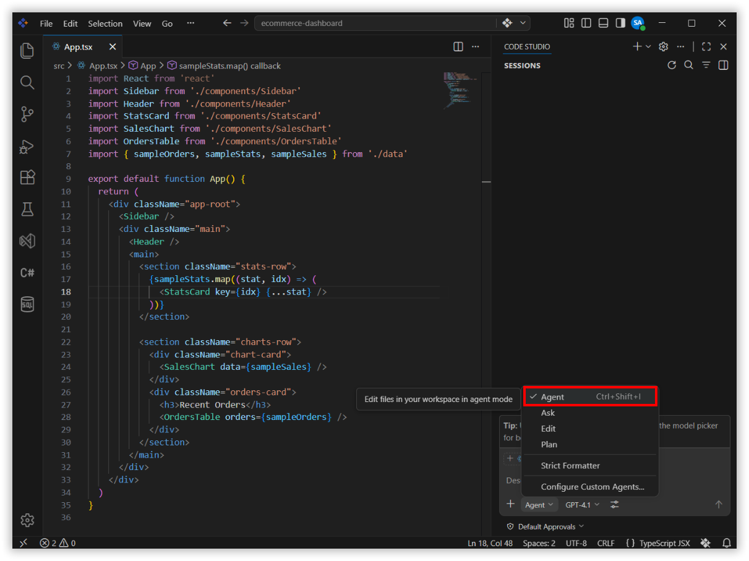Open the Agent mode dropdown below chat input

(539, 505)
